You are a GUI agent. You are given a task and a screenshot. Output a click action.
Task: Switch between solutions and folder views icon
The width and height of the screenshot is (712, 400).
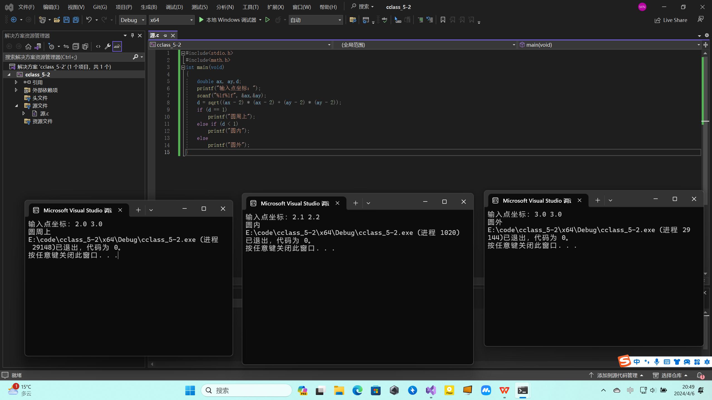click(38, 46)
